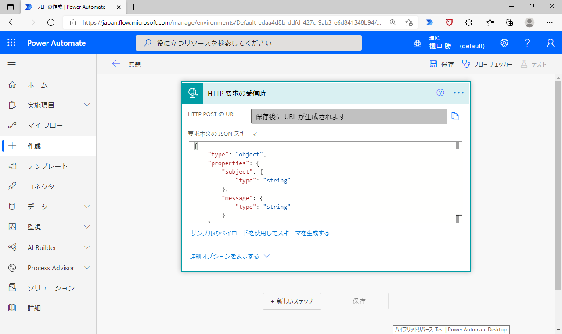Open the account profile icon in header
This screenshot has height=334, width=562.
pos(550,43)
